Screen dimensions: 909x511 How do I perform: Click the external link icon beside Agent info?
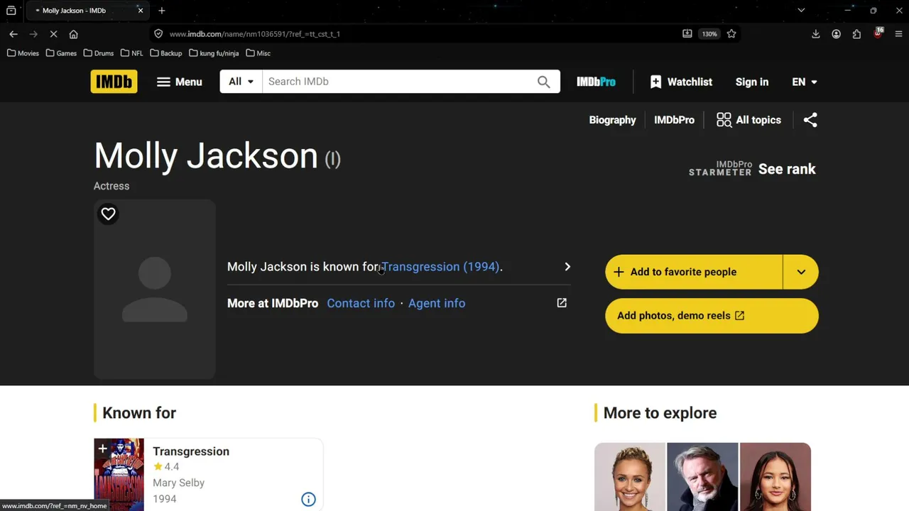pyautogui.click(x=562, y=303)
